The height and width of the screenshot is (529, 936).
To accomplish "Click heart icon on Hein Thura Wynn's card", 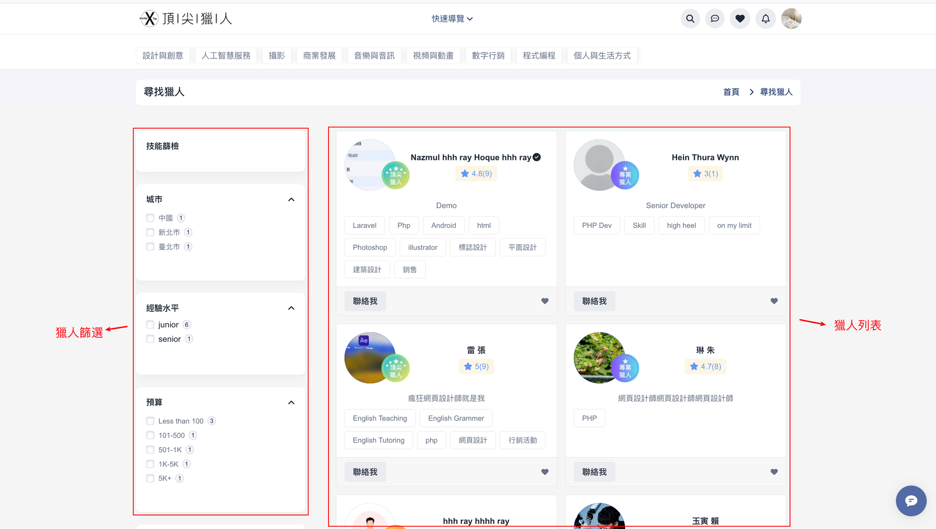I will pos(774,301).
